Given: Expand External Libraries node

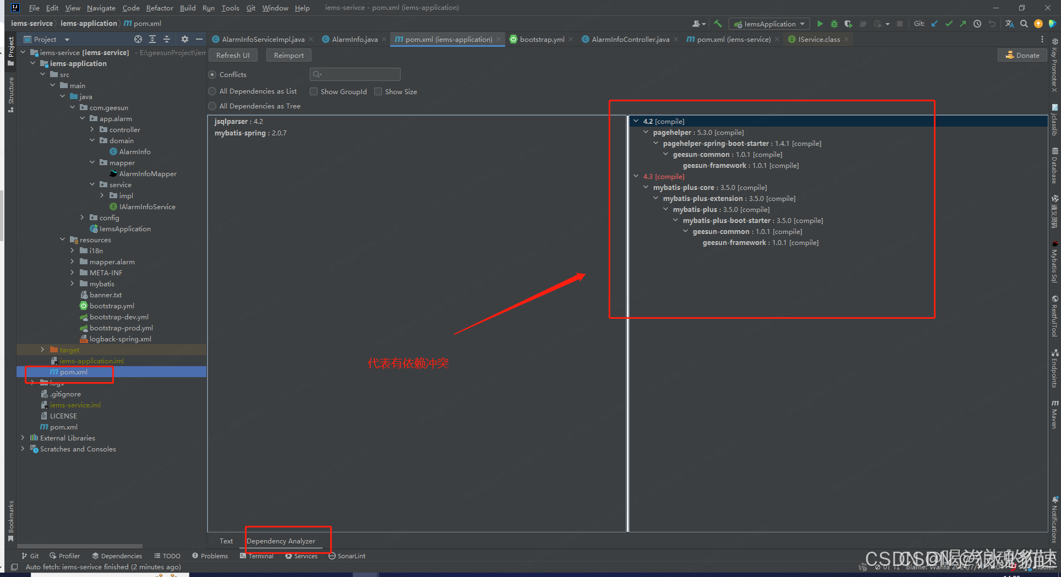Looking at the screenshot, I should tap(23, 438).
